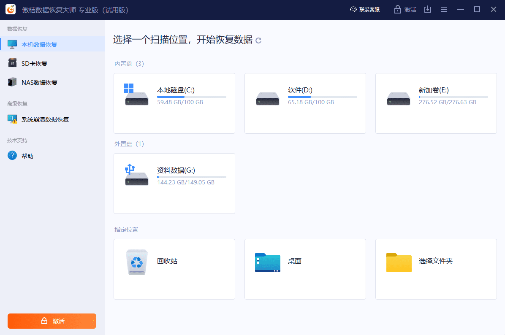Click USB drive icon for 资料数据(G:)
The width and height of the screenshot is (505, 335).
pos(136,174)
